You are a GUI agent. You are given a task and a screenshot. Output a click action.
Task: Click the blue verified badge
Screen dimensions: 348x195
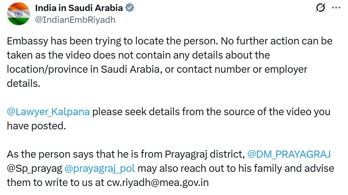(130, 8)
